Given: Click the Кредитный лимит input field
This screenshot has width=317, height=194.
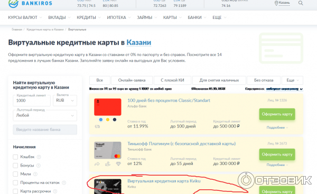Looking at the screenshot, I should pos(32,101).
